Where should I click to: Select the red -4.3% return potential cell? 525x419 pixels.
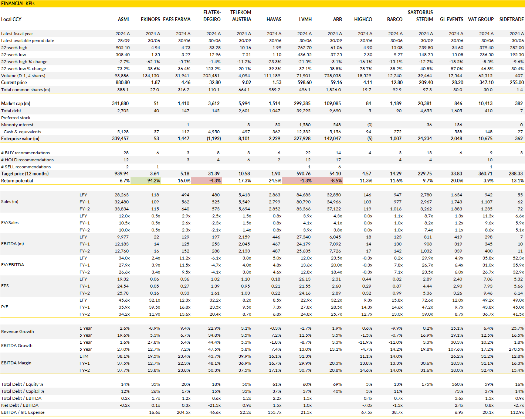(207, 181)
